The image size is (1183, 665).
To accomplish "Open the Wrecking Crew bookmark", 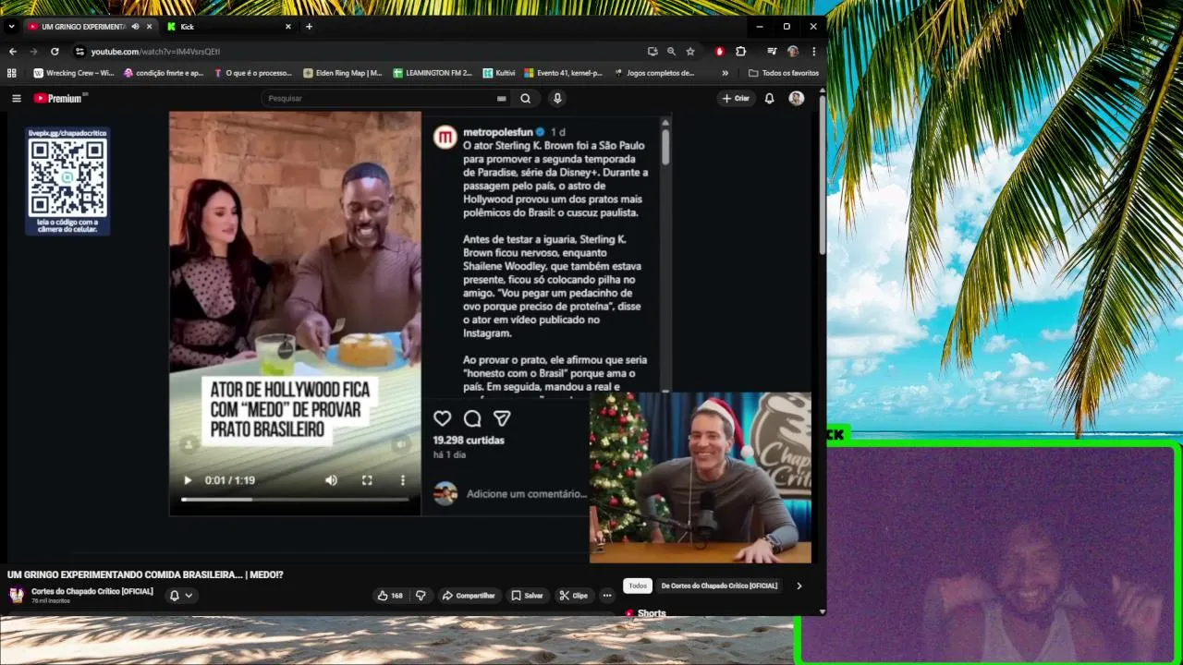I will pyautogui.click(x=74, y=73).
